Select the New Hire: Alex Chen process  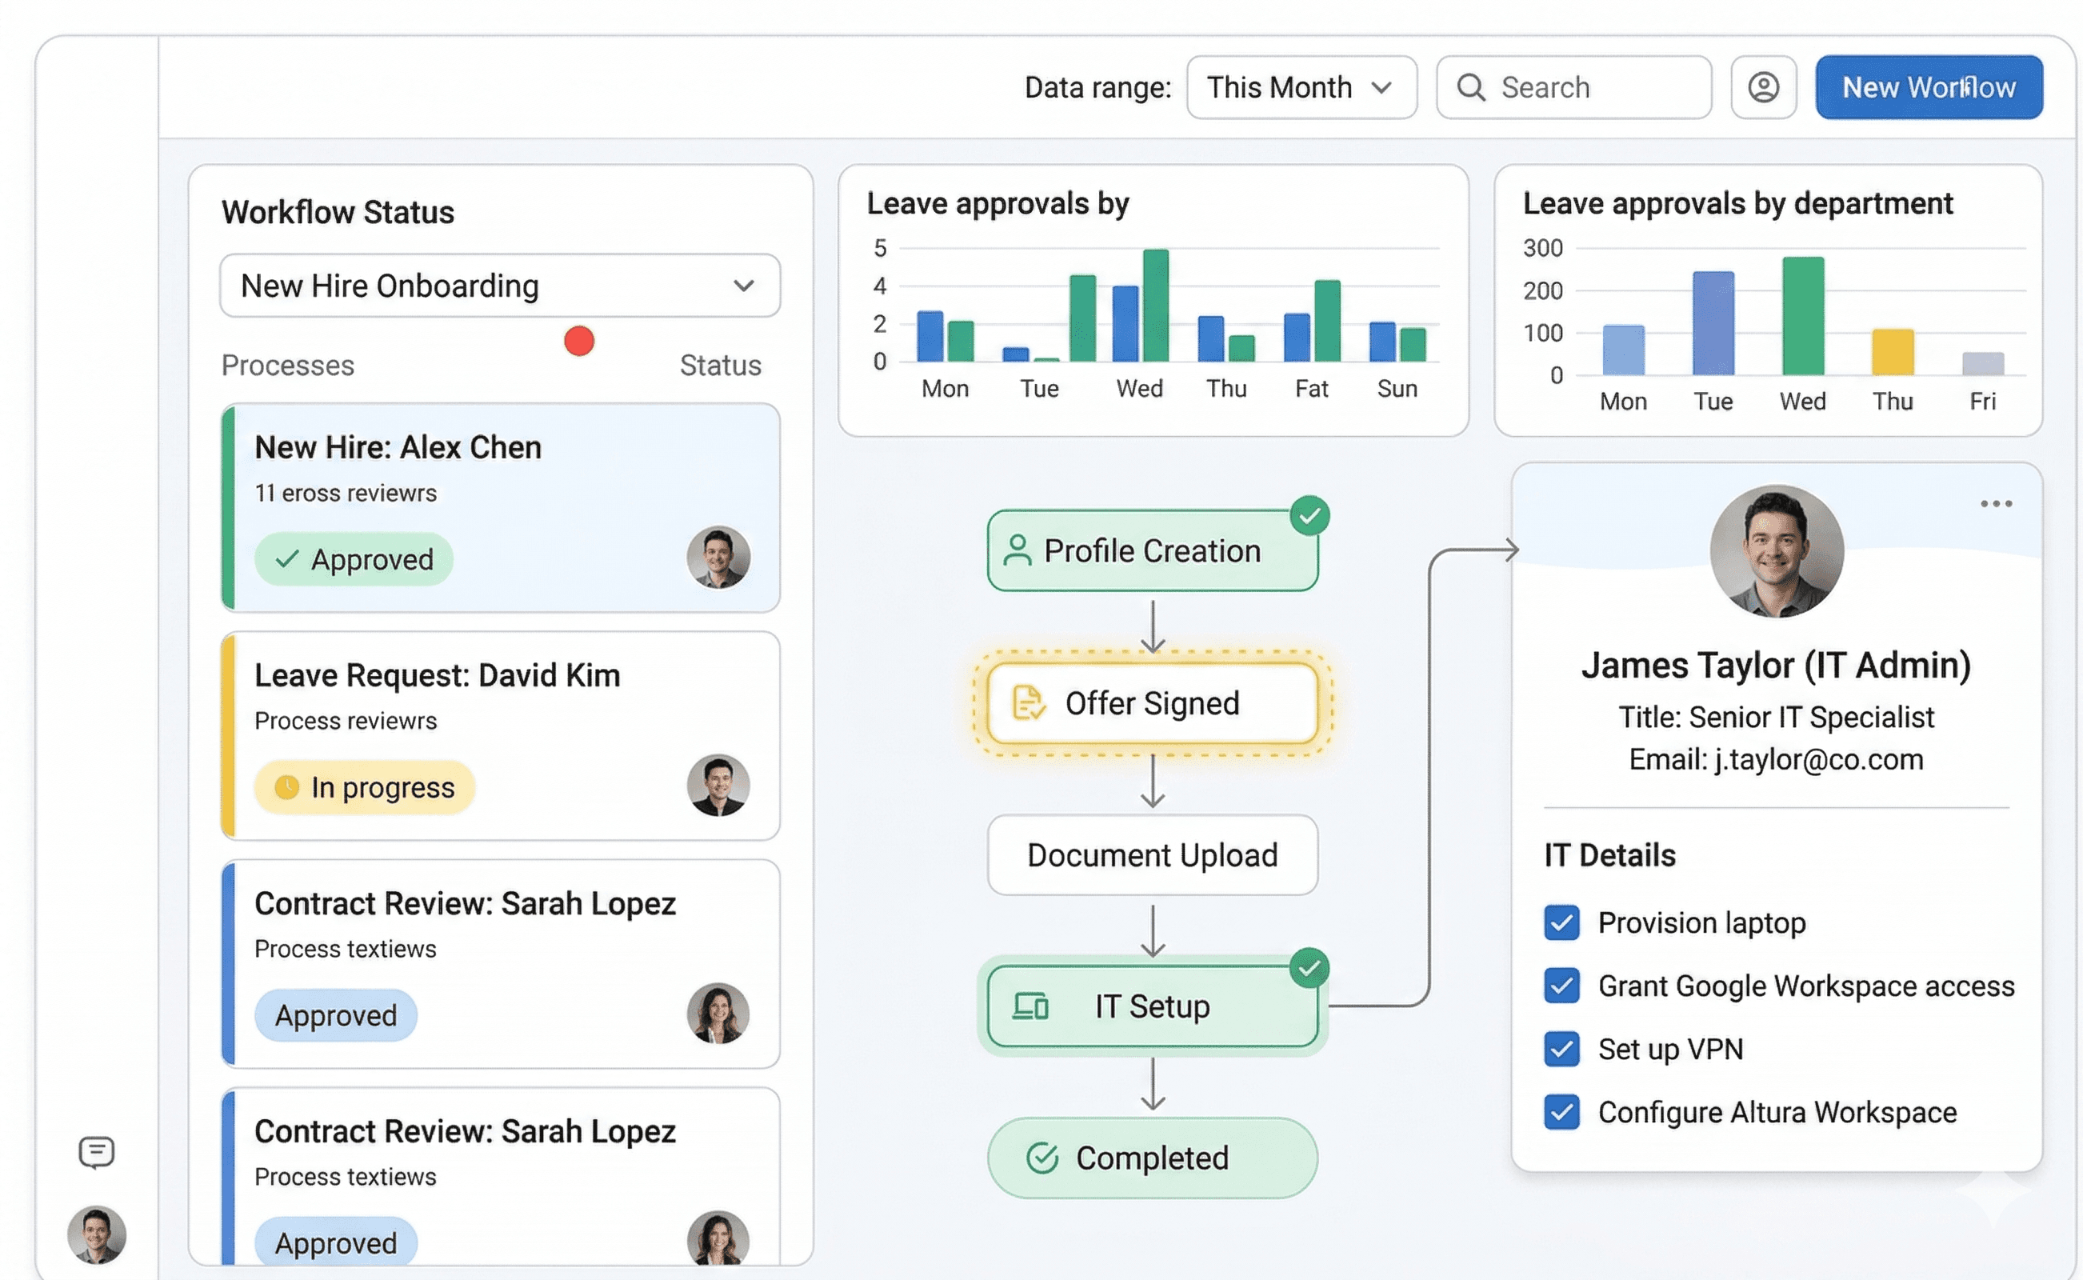[x=499, y=506]
